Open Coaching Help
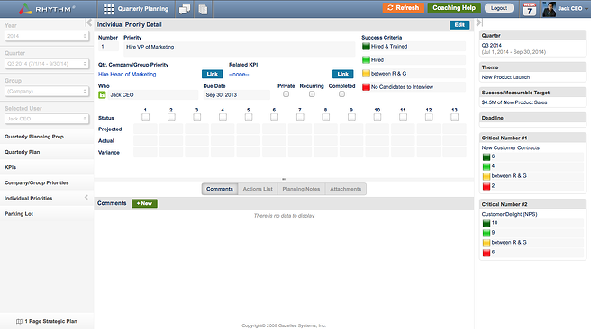 point(454,8)
